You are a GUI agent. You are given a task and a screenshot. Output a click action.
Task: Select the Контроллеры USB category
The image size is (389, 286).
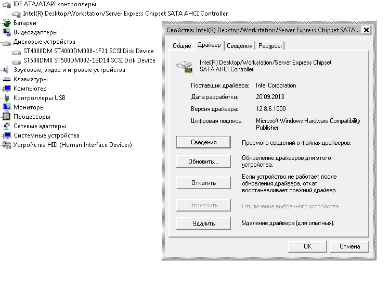(x=40, y=98)
